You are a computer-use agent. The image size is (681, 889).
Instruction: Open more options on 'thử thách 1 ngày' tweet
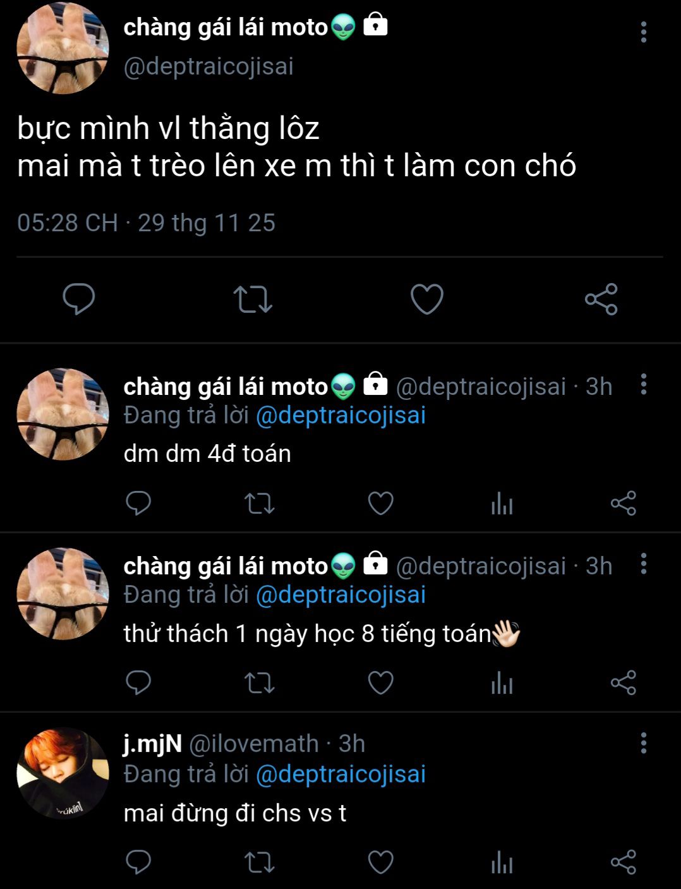(643, 564)
